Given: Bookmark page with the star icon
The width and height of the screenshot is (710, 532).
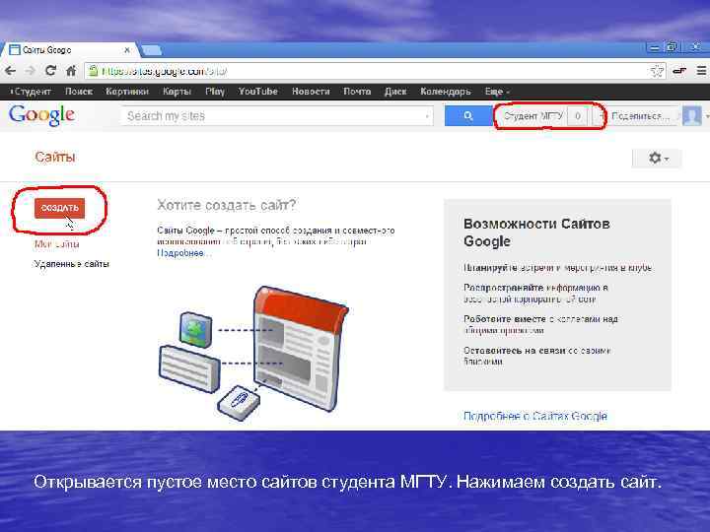Looking at the screenshot, I should [x=657, y=71].
